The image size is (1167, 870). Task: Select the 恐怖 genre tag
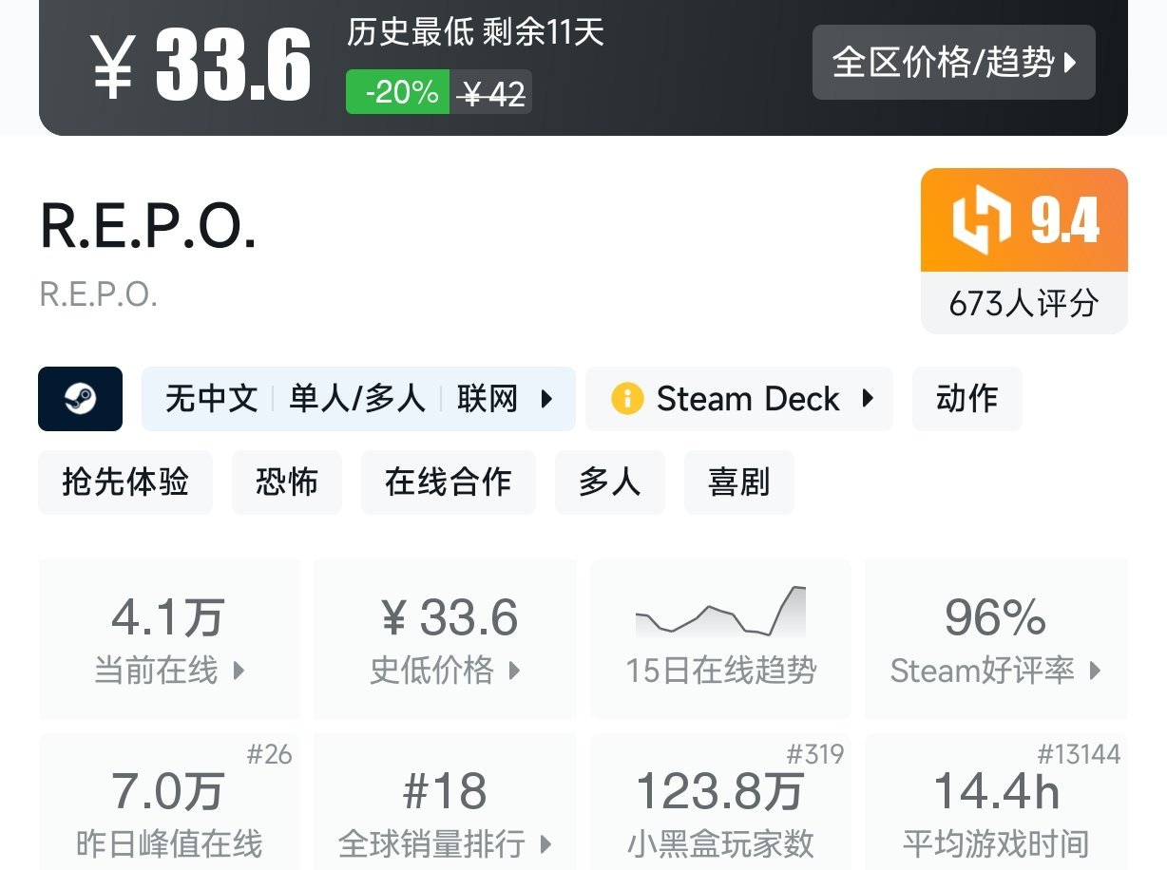286,482
